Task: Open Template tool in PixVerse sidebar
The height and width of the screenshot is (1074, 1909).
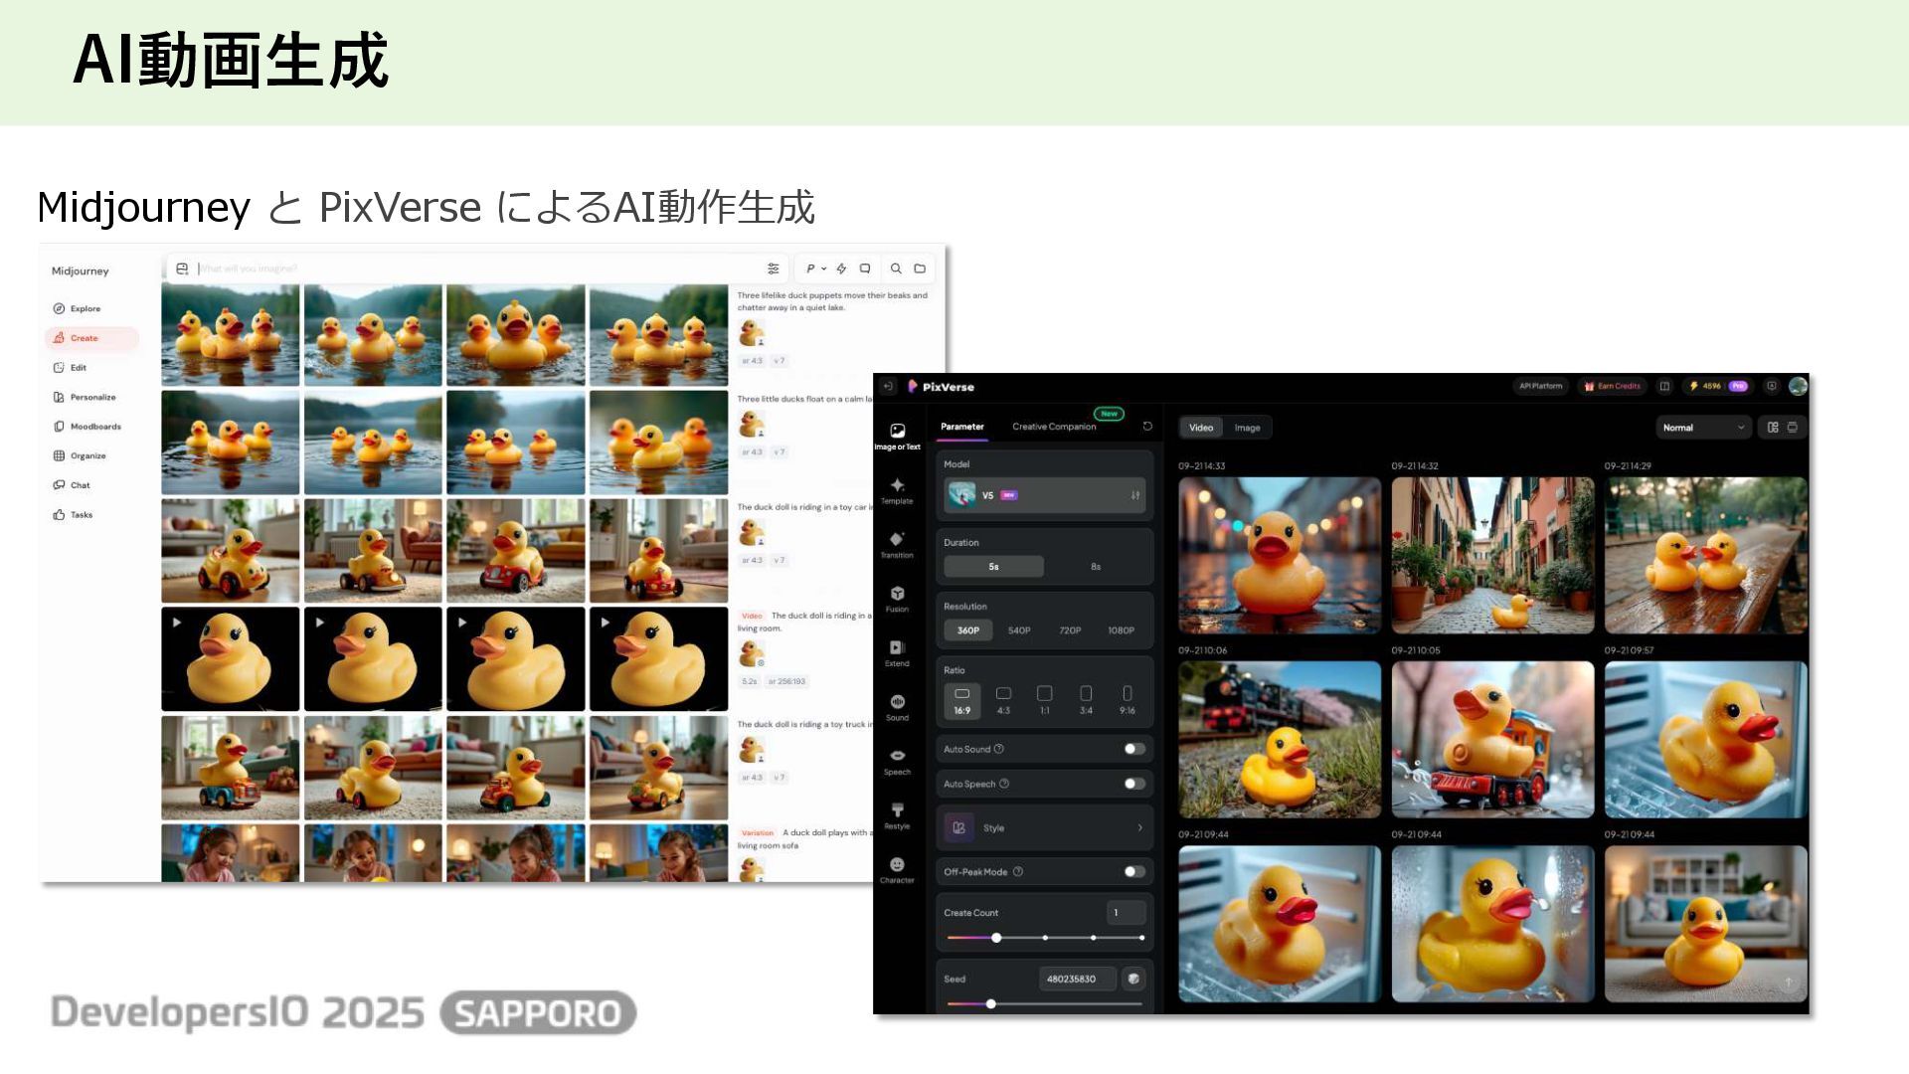Action: coord(897,491)
